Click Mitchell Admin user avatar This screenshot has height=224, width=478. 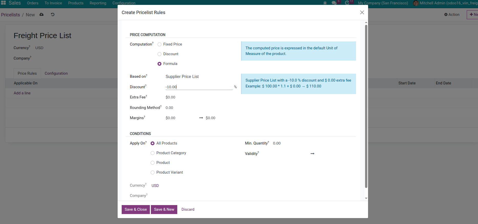pyautogui.click(x=416, y=3)
